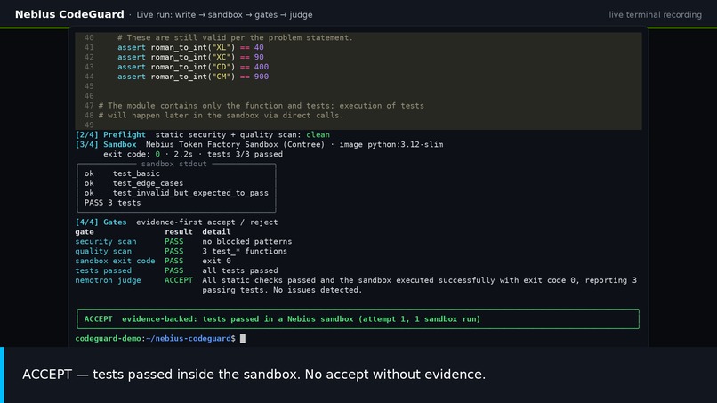This screenshot has height=403, width=717.
Task: Click the Nebius CodeGuard title
Action: tap(69, 14)
